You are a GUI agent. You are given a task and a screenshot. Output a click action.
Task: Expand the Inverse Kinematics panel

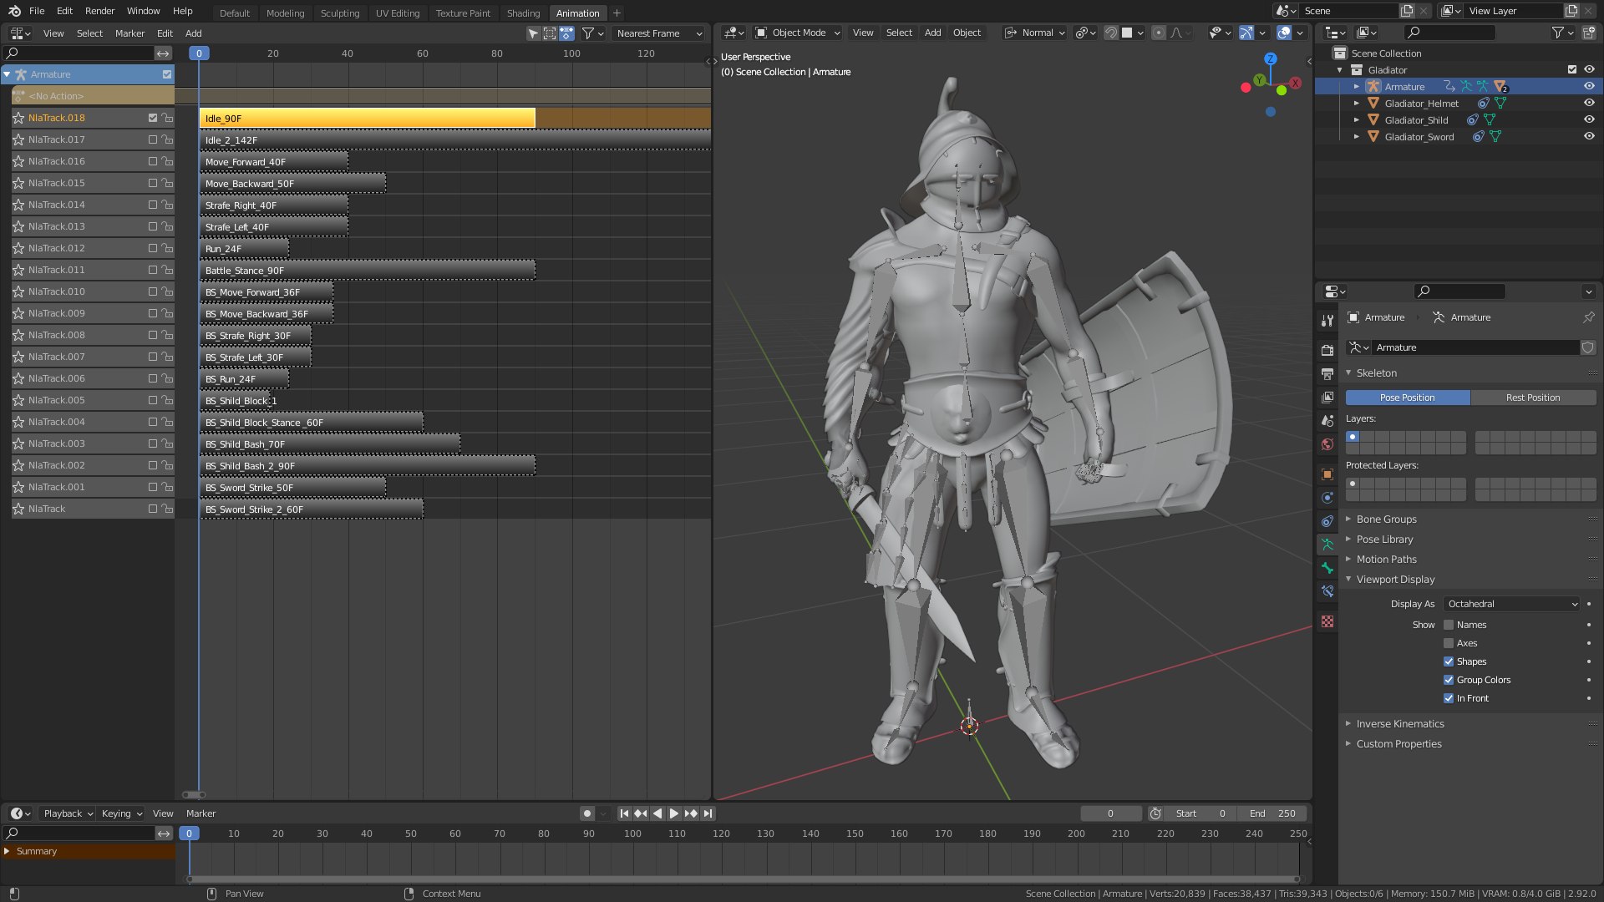1400,724
